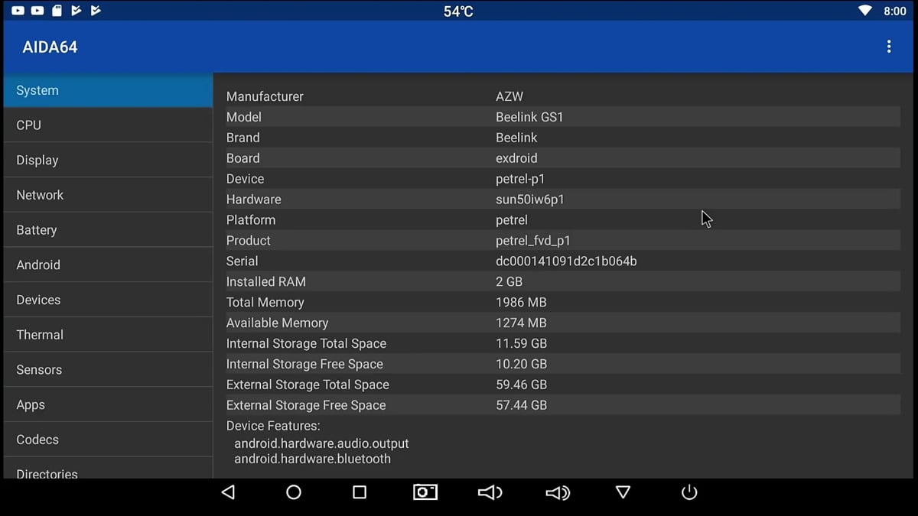This screenshot has height=516, width=918.
Task: Select the Installed RAM 2 GB value
Action: coord(509,282)
